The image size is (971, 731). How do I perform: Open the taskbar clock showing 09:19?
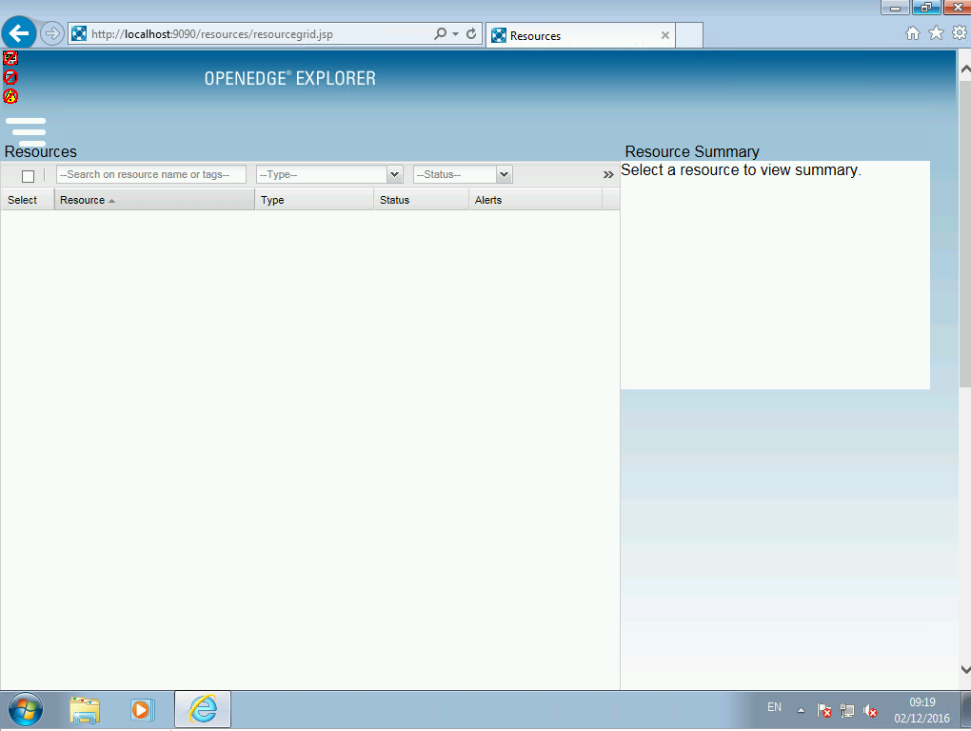coord(921,710)
